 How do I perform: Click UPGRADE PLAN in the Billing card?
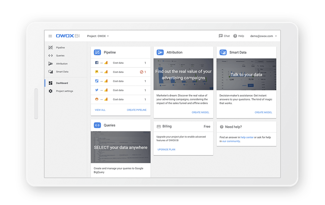tap(166, 149)
